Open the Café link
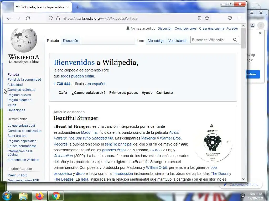The width and height of the screenshot is (269, 201). click(63, 93)
